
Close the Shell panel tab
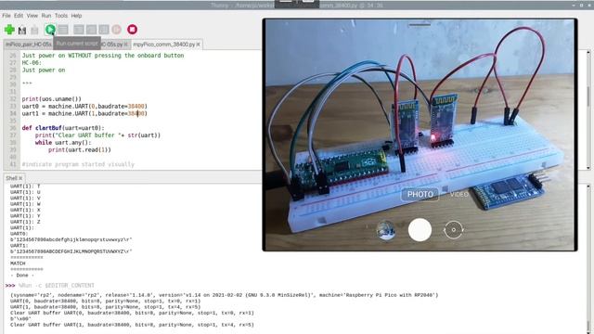(20, 178)
